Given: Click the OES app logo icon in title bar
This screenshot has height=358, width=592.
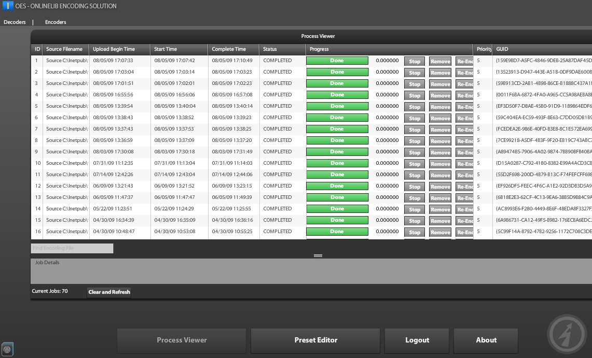Looking at the screenshot, I should click(8, 6).
